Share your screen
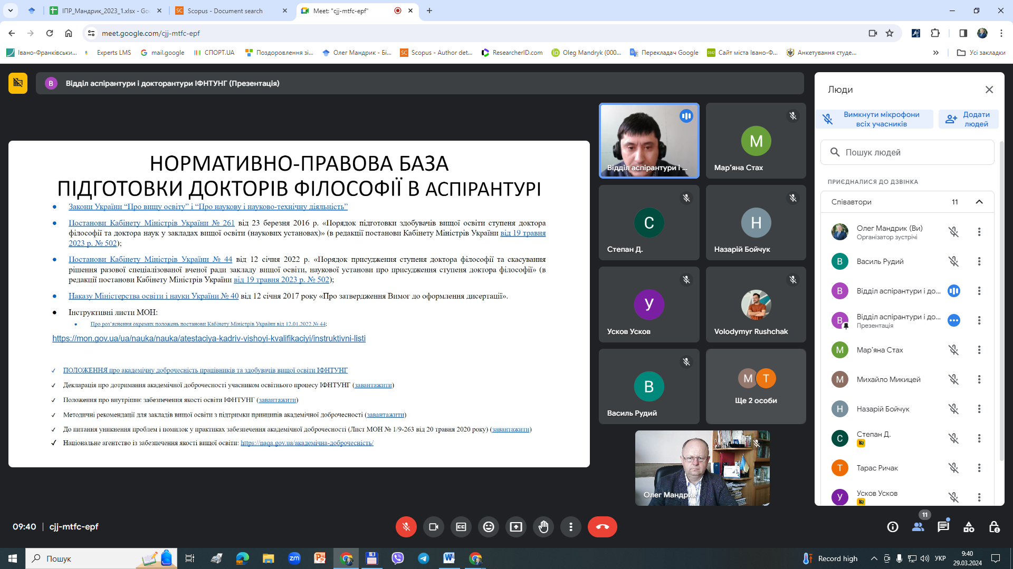 click(516, 526)
